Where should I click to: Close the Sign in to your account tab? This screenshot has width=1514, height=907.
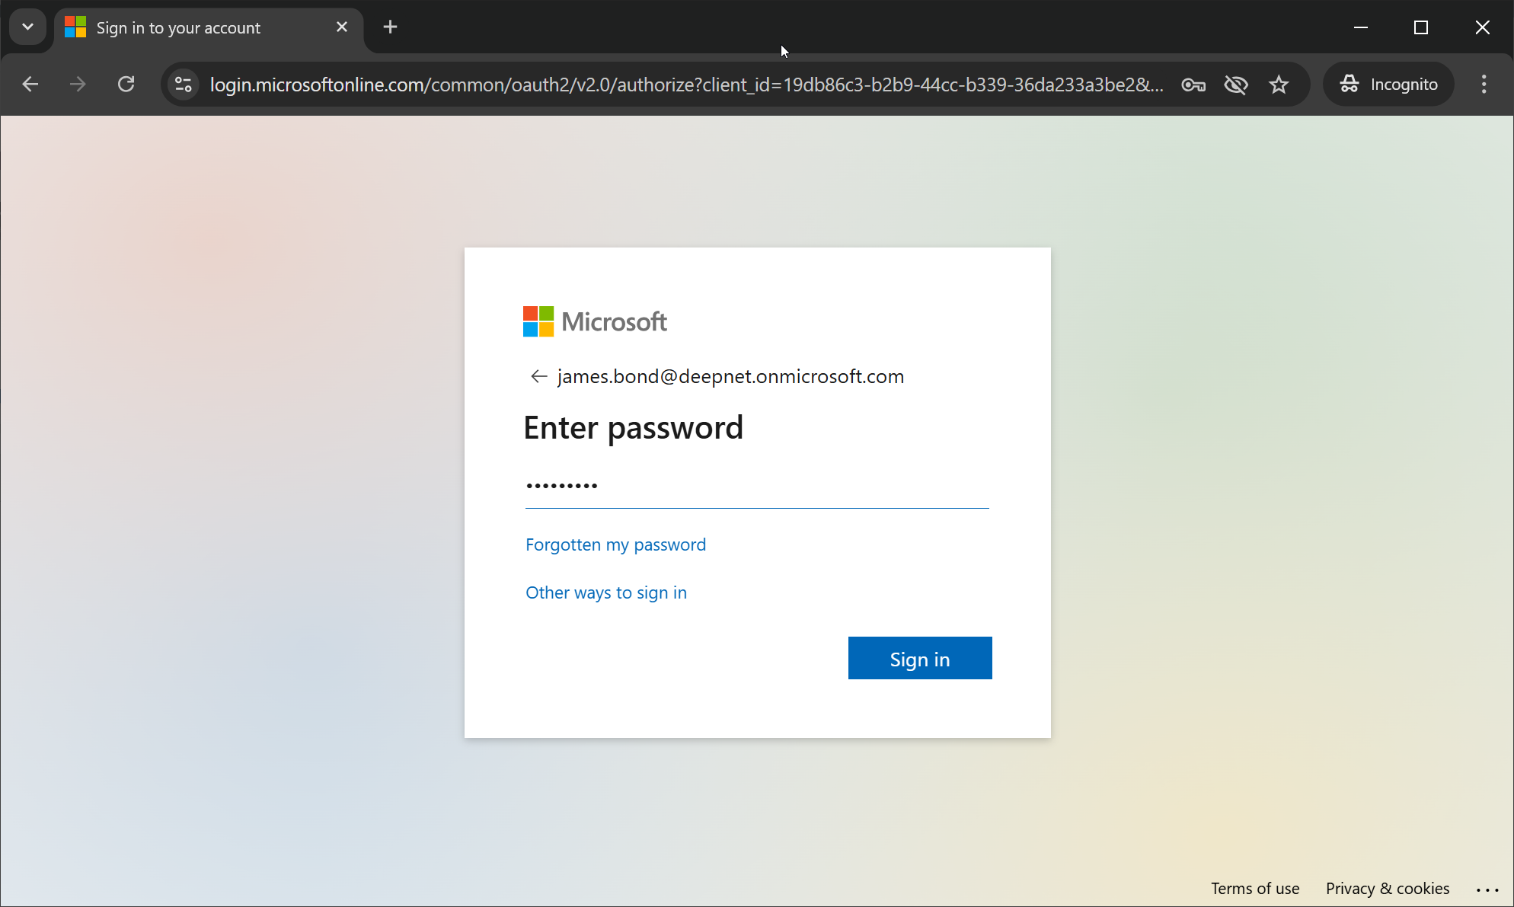[342, 27]
